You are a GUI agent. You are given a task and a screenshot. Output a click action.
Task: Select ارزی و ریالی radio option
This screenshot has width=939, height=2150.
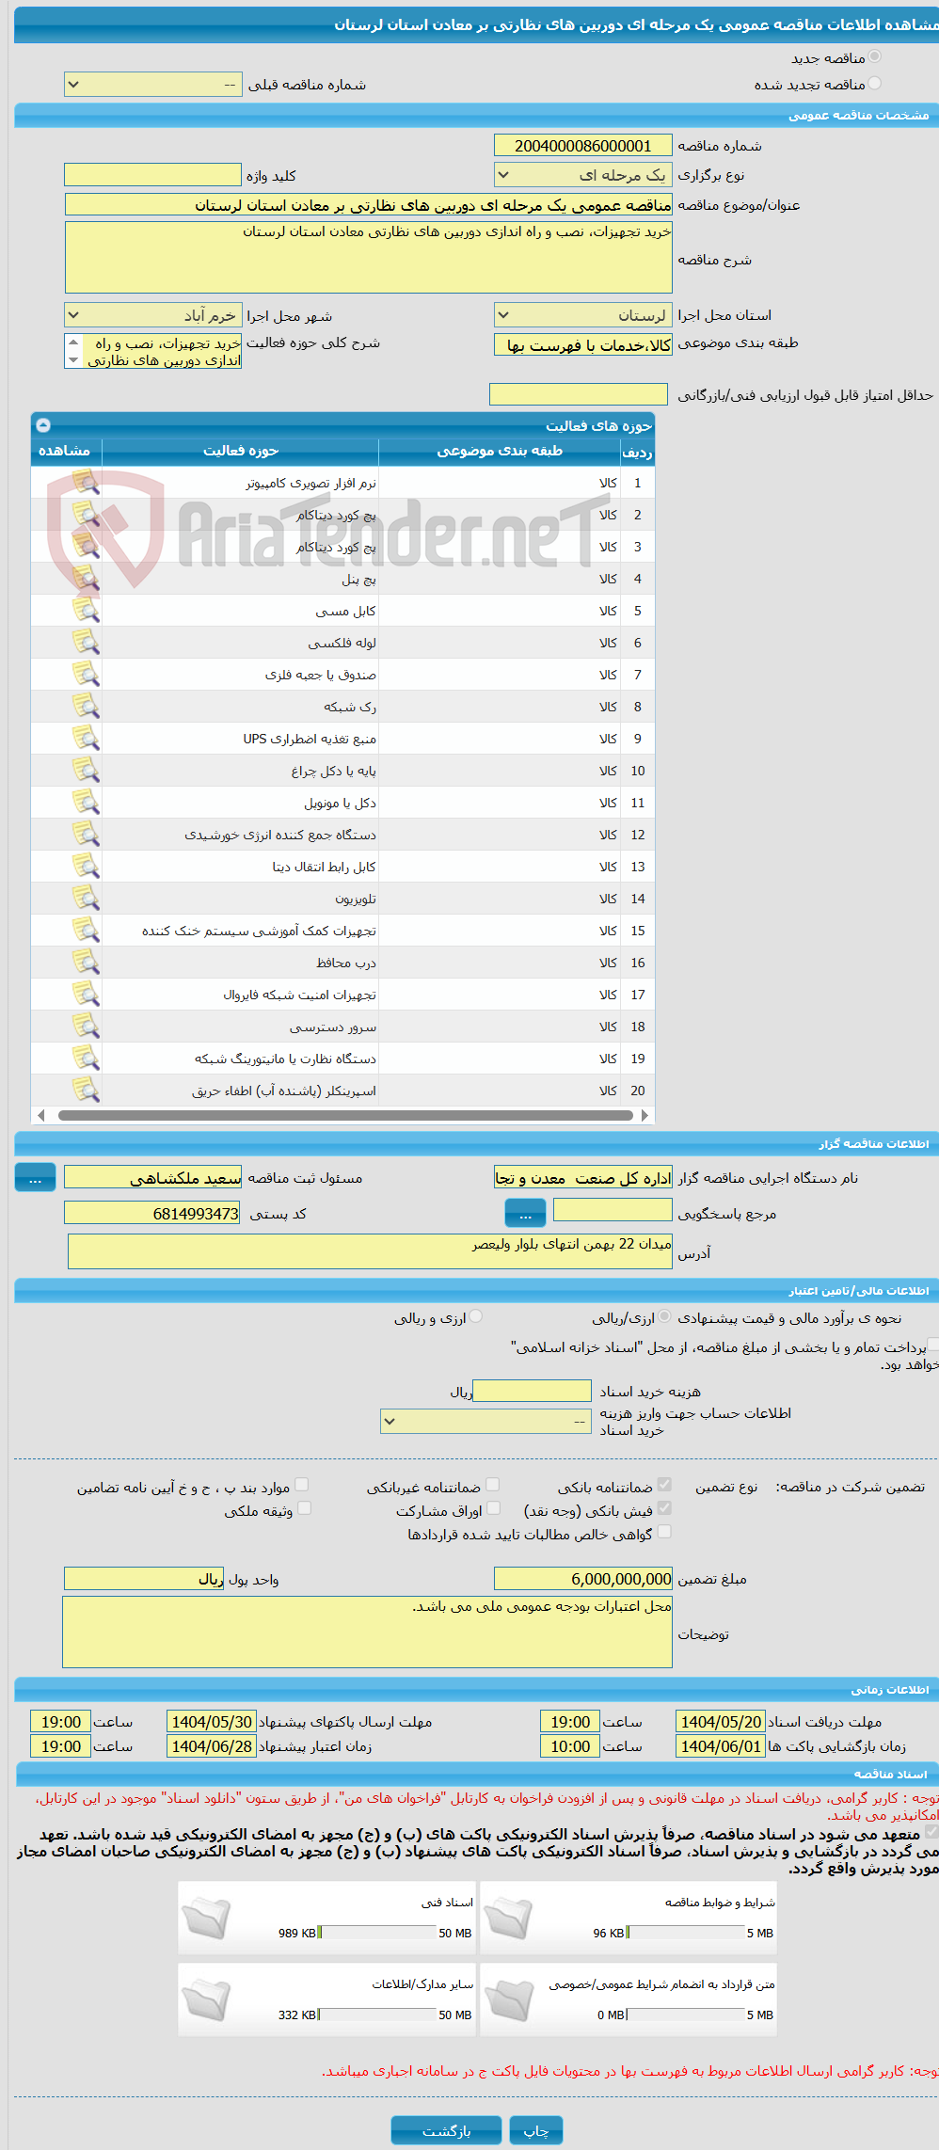(476, 1317)
